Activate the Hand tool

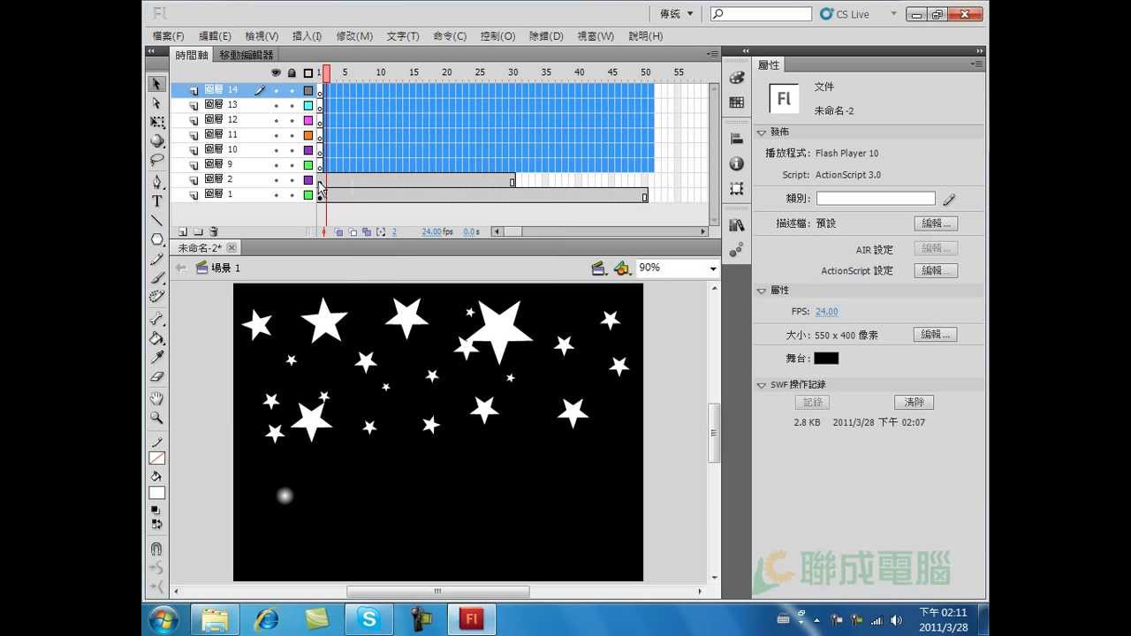coord(156,398)
